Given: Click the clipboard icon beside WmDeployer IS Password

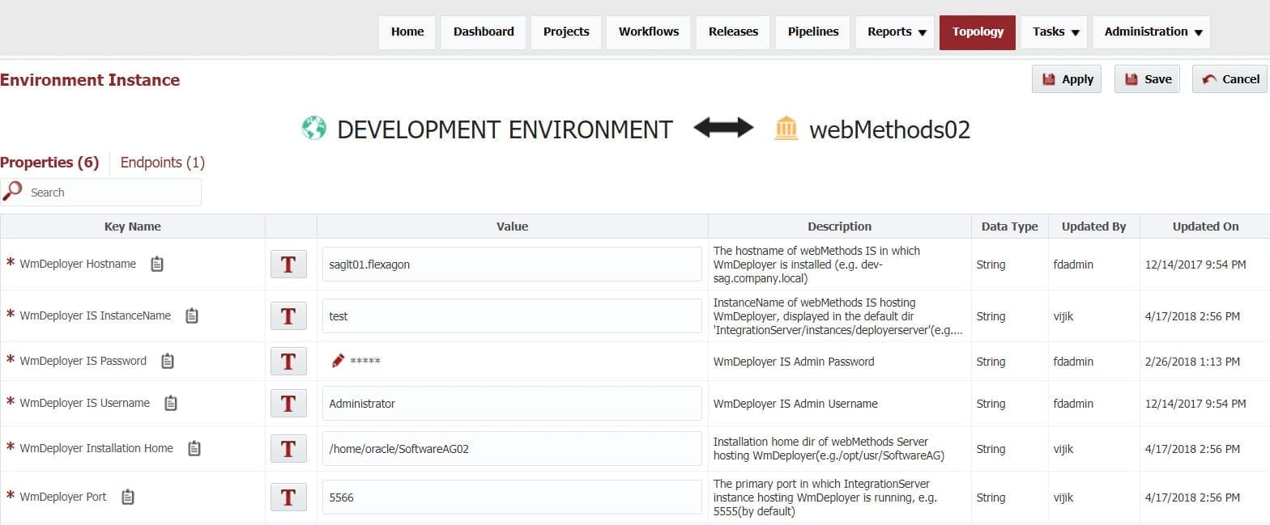Looking at the screenshot, I should 168,361.
